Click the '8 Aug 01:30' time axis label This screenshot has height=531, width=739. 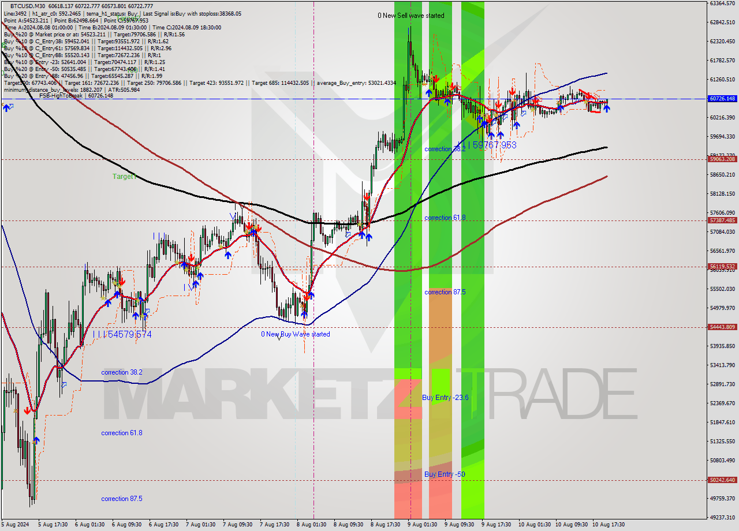click(311, 525)
